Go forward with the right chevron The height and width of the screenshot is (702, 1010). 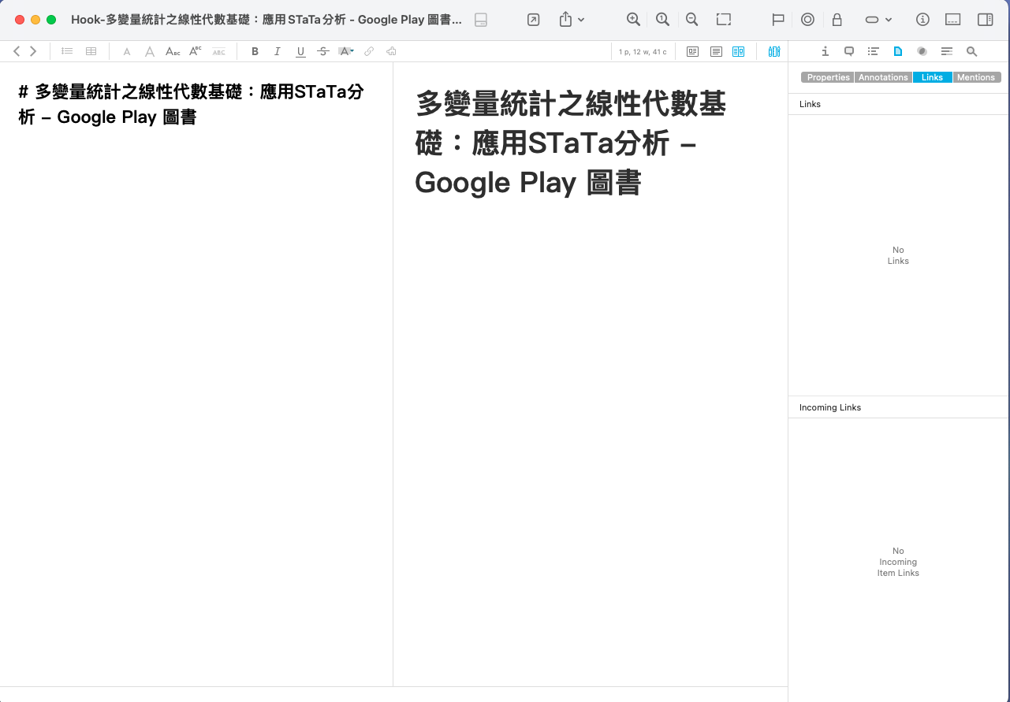coord(33,51)
